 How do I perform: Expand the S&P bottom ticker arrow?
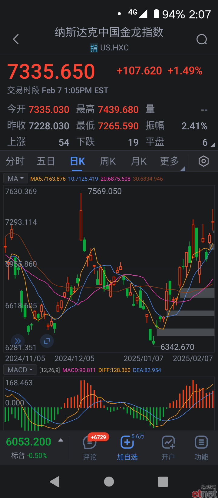click(x=61, y=440)
